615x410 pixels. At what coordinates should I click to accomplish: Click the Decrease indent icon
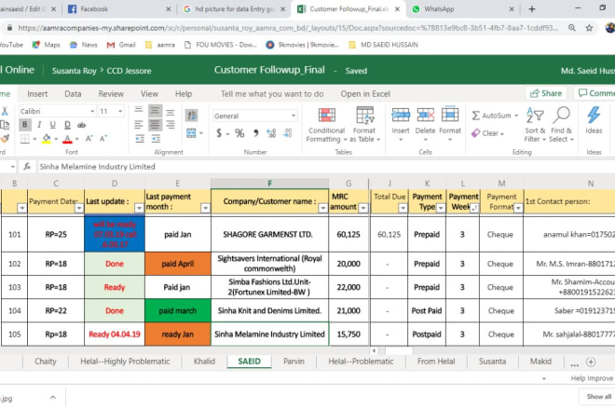[140, 139]
